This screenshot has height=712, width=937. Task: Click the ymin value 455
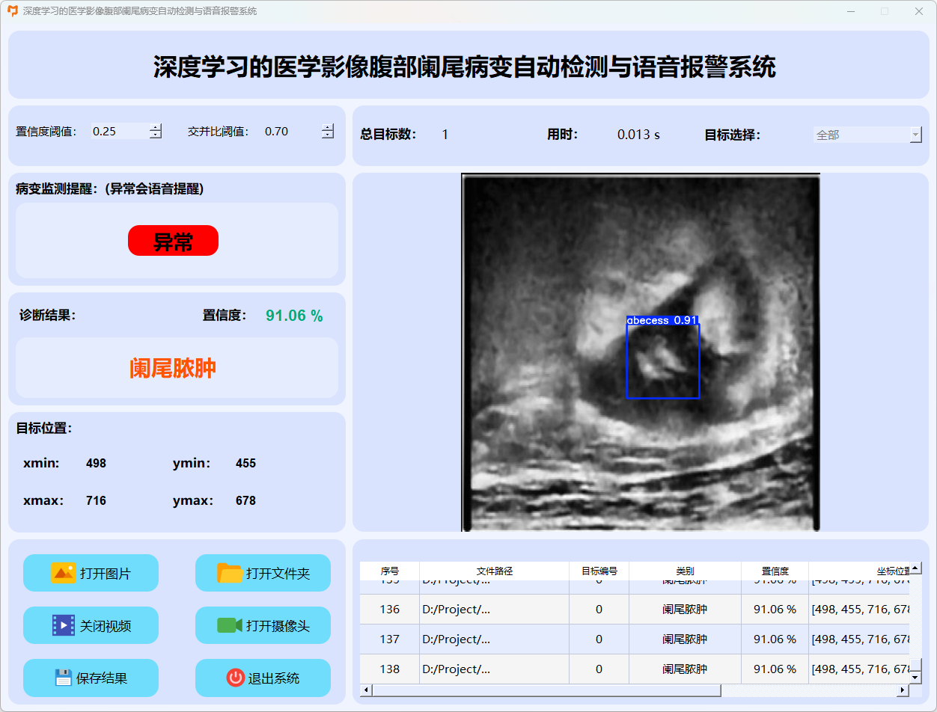(245, 464)
